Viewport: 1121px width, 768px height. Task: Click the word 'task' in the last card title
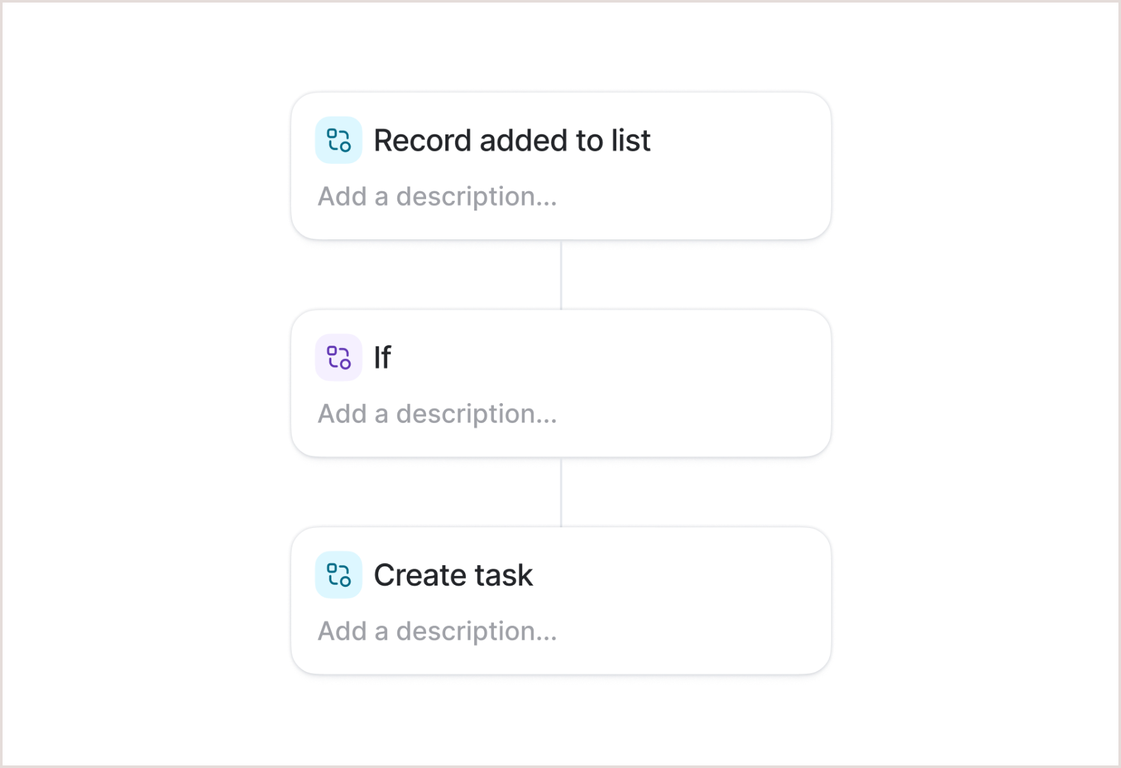tap(504, 575)
